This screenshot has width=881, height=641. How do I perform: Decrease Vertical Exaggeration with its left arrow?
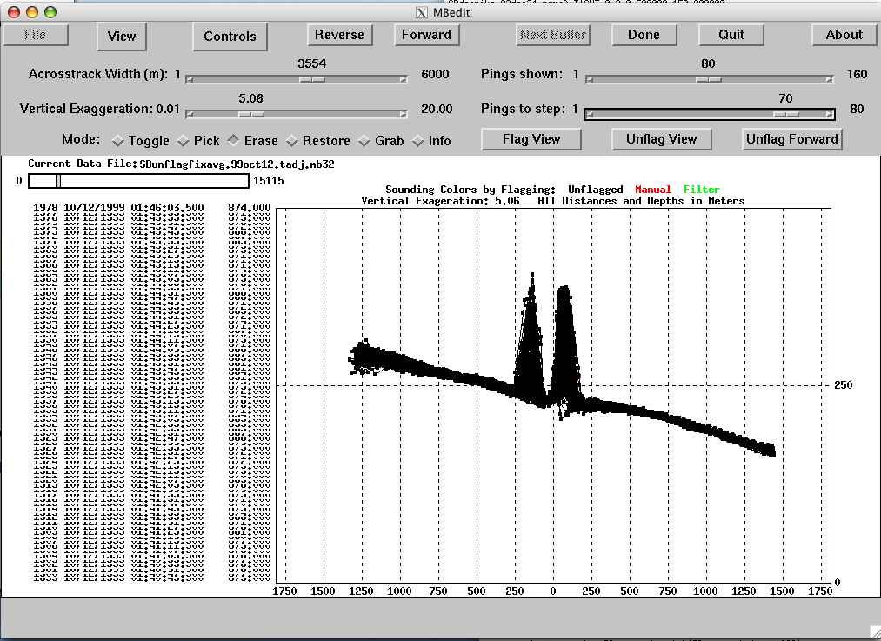[190, 114]
